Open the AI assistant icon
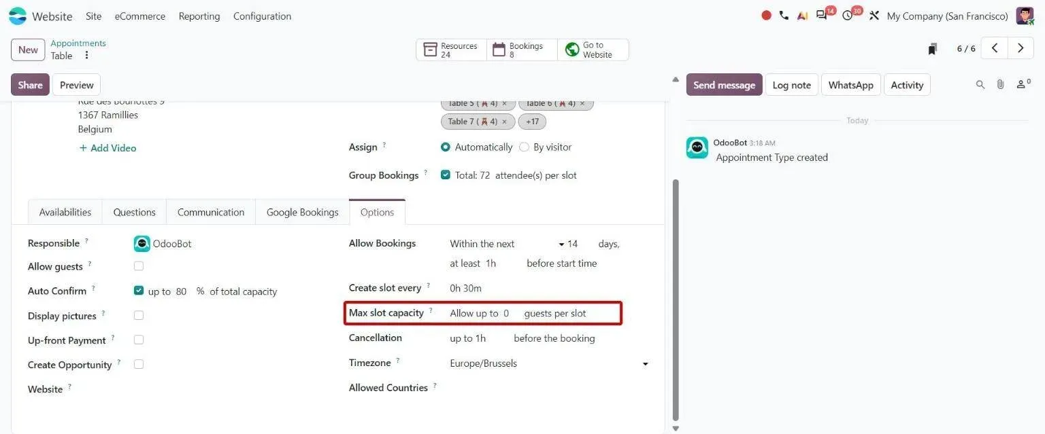Image resolution: width=1045 pixels, height=434 pixels. (802, 16)
